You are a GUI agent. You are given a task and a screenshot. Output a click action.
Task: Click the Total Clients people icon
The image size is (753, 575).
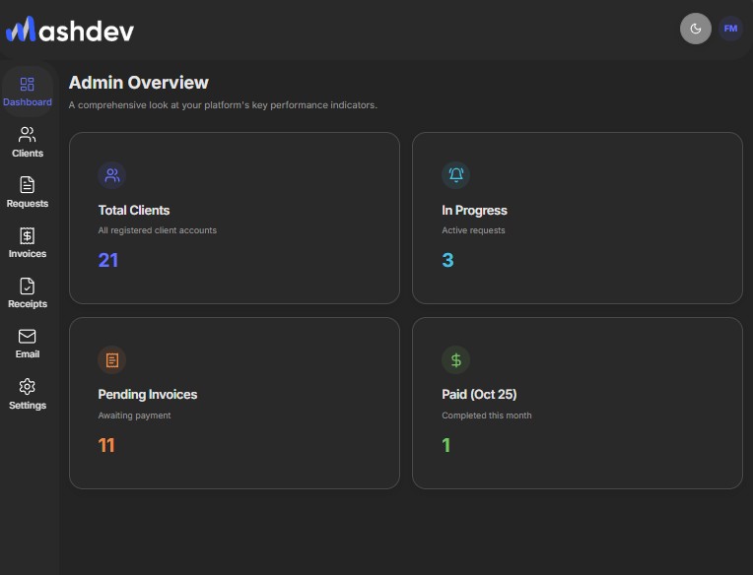112,175
